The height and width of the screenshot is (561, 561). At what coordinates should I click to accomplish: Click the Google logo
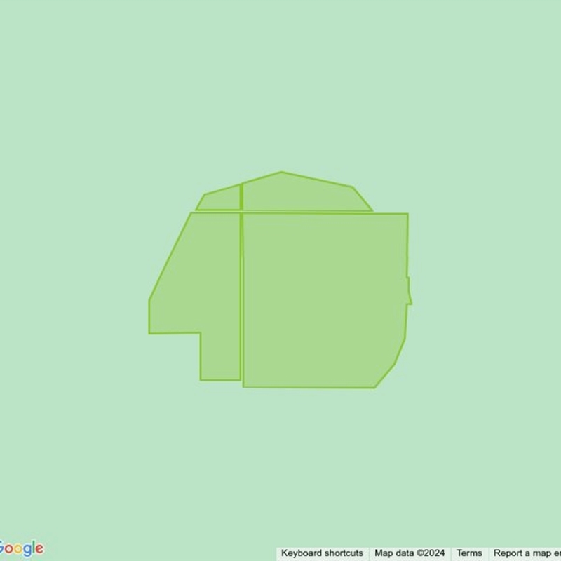22,549
